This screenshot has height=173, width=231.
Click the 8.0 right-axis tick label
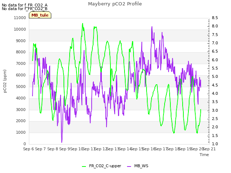tap(215, 26)
